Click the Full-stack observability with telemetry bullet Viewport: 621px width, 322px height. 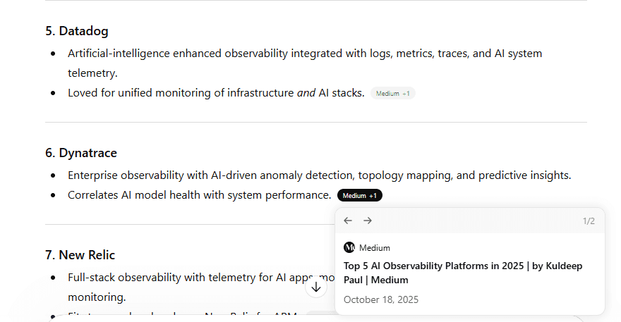[201, 287]
